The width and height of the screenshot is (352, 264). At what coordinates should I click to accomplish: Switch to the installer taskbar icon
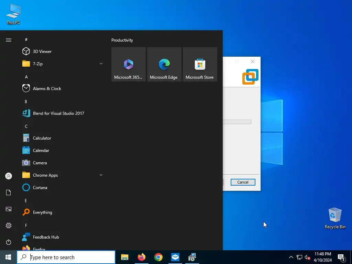192,257
